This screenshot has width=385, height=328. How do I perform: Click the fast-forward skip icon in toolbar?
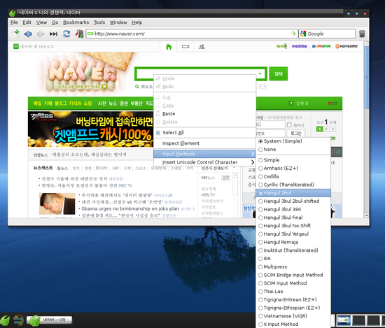point(53,34)
